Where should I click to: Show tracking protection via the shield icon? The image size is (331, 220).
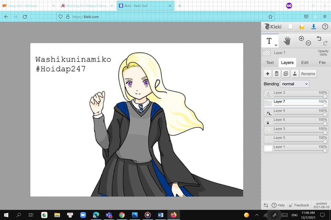(x=60, y=17)
